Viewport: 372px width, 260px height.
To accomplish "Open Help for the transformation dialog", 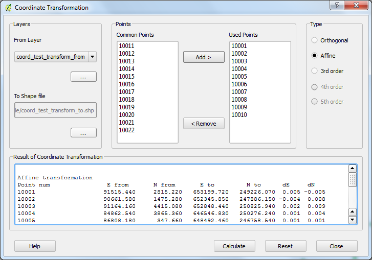I will point(35,246).
